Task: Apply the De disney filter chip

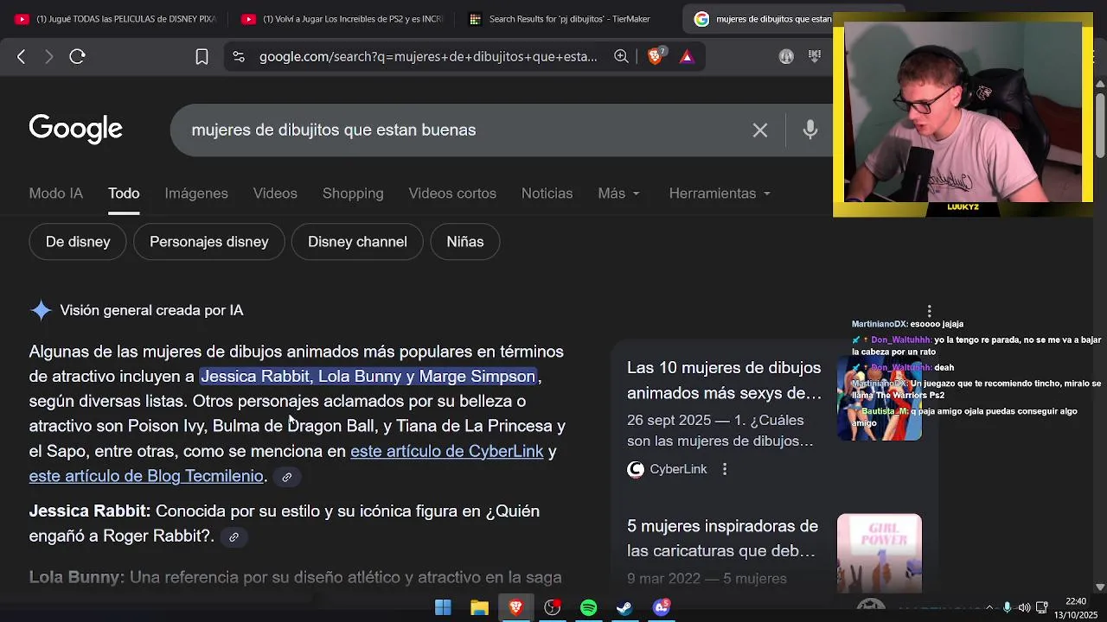Action: [78, 242]
